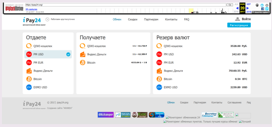Click the 1 $ = 61.736 ₽ rate
Viewport: 272px width, 127px height.
tap(140, 46)
